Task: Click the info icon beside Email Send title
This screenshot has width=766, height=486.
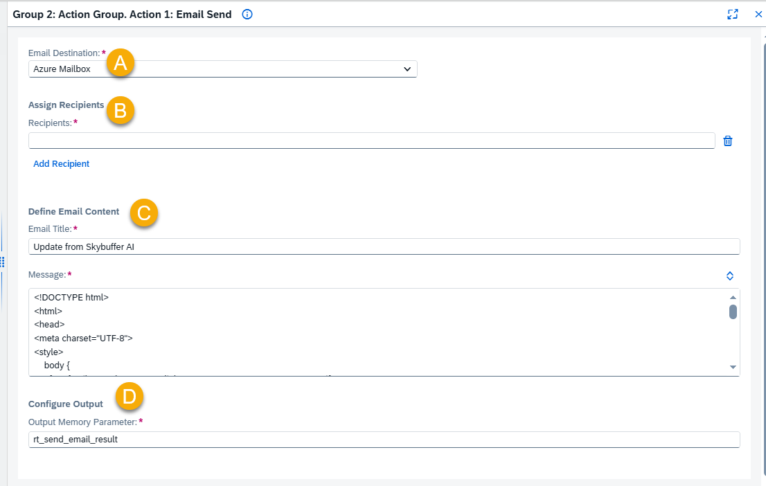Action: [247, 14]
